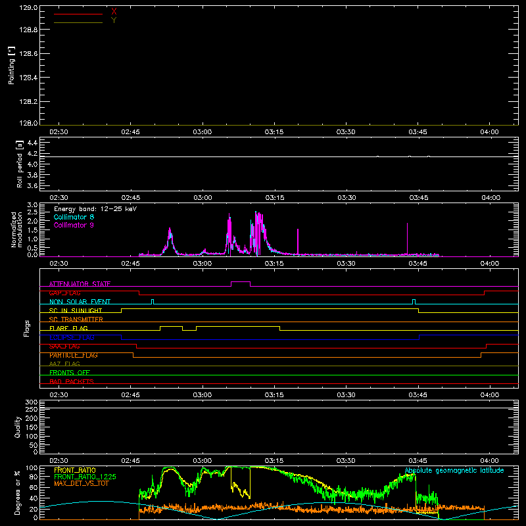
Task: Click the FRONT_RATIO_1225 legend entry
Action: [85, 477]
